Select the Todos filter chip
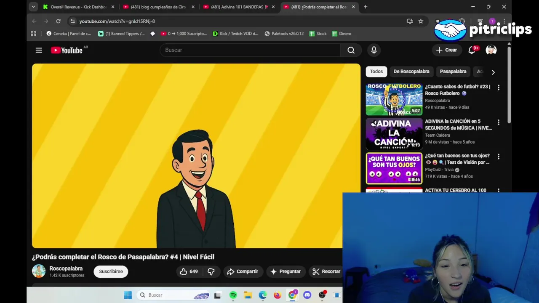Image resolution: width=539 pixels, height=303 pixels. 376,72
